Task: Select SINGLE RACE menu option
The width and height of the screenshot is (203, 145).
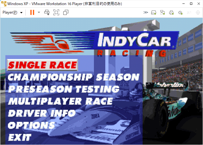Action: (42, 65)
